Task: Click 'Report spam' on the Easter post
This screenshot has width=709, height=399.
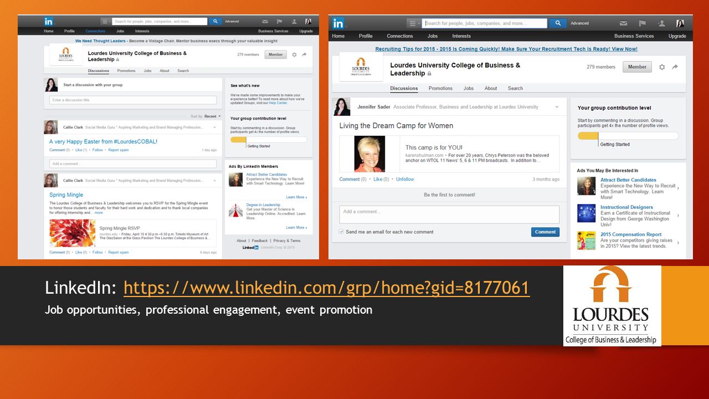Action: click(x=118, y=150)
